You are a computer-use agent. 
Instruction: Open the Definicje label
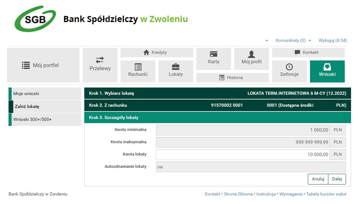289,74
